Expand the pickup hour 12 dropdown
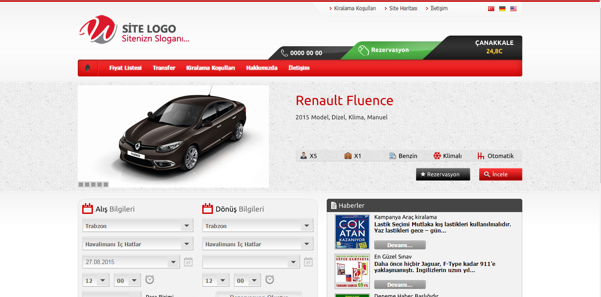This screenshot has width=601, height=297. 96,281
